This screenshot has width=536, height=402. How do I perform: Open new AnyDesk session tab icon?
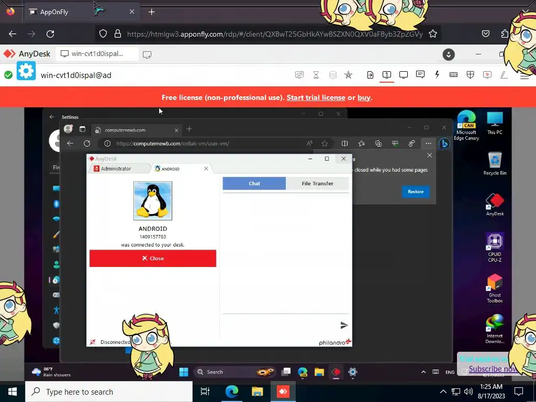(147, 54)
